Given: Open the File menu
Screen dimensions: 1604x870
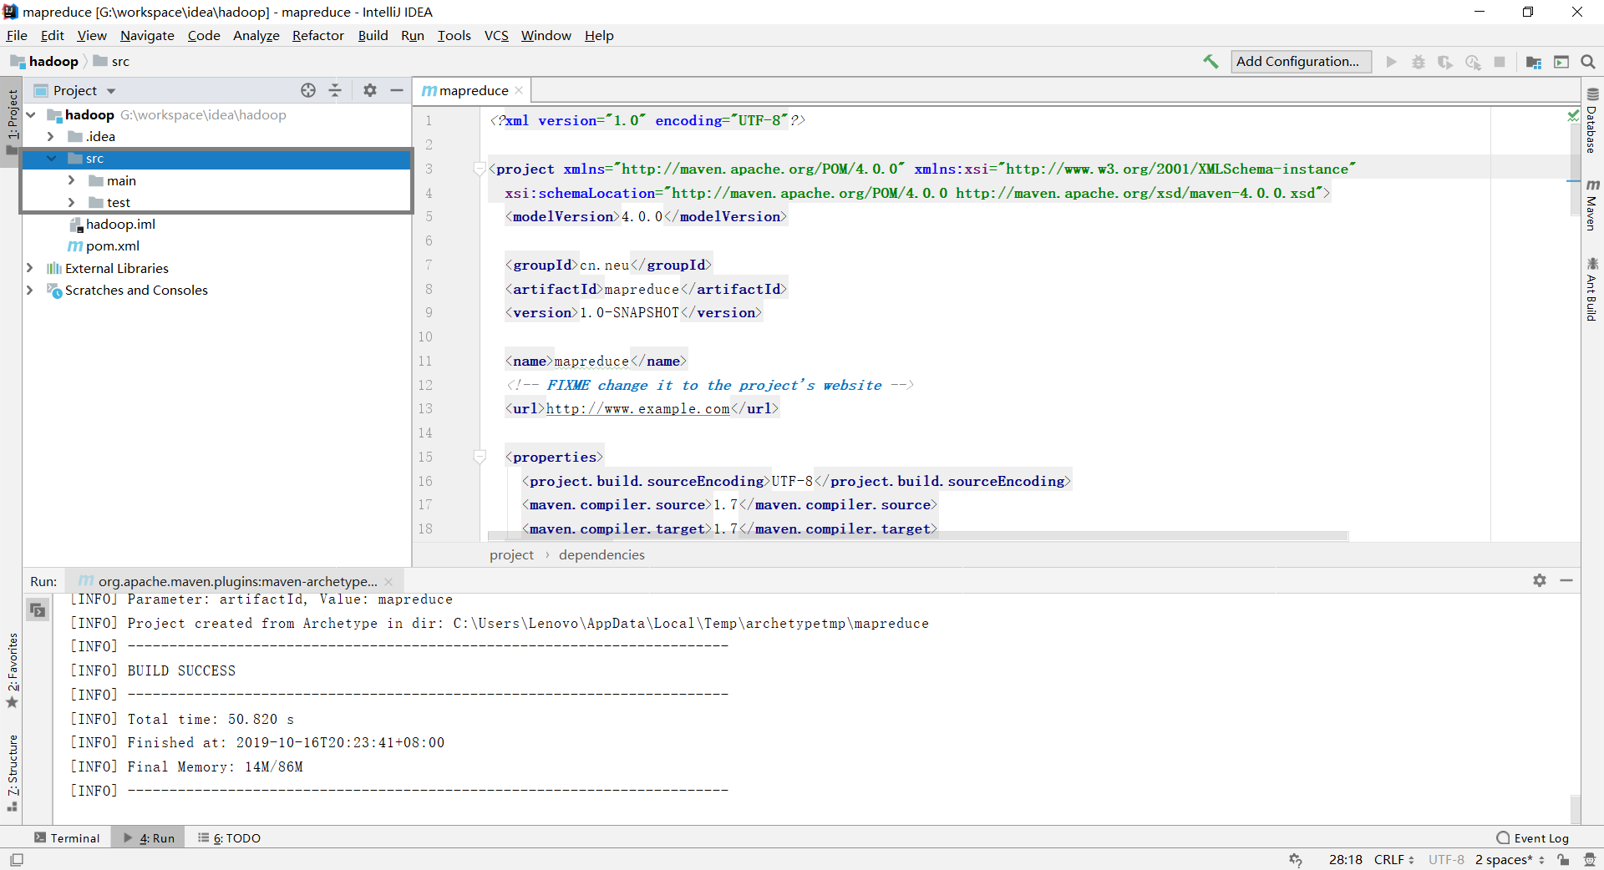Looking at the screenshot, I should pos(17,35).
